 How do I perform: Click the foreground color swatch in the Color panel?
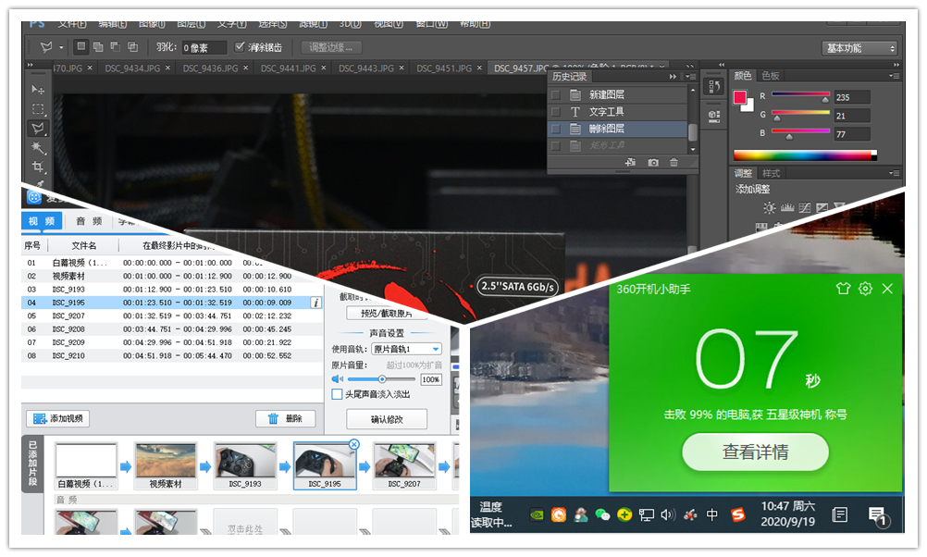pyautogui.click(x=739, y=97)
